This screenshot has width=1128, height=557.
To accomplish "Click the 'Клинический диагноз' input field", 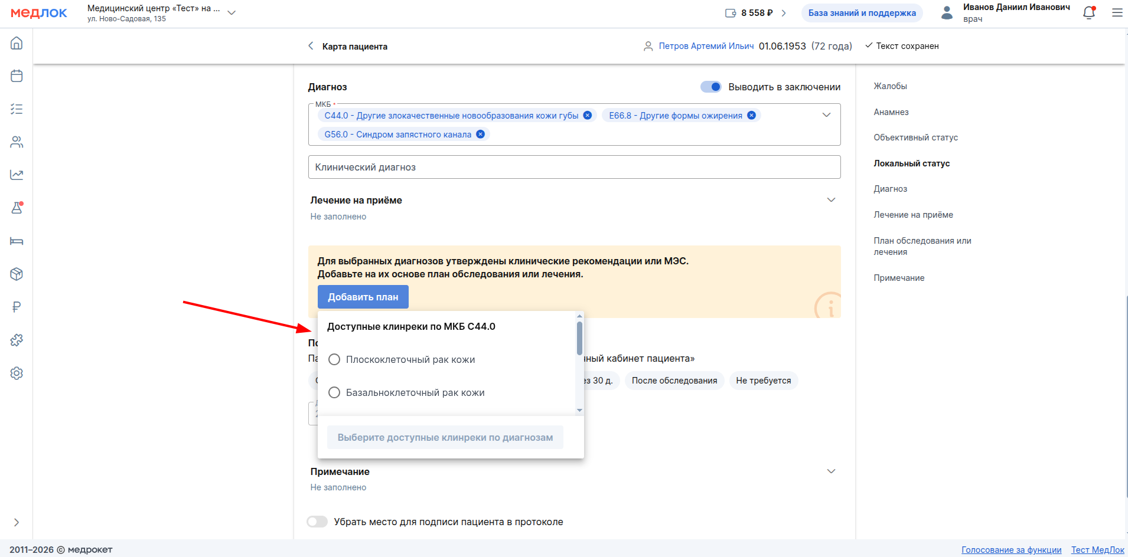I will click(x=574, y=168).
